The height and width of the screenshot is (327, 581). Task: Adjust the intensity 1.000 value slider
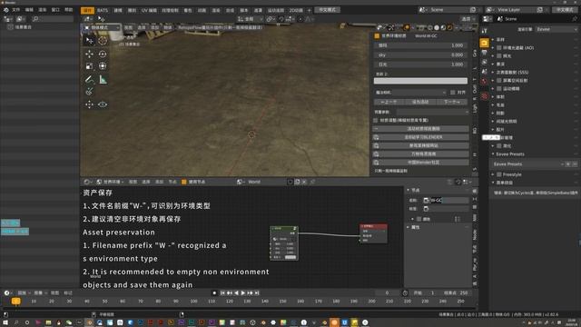pyautogui.click(x=420, y=45)
